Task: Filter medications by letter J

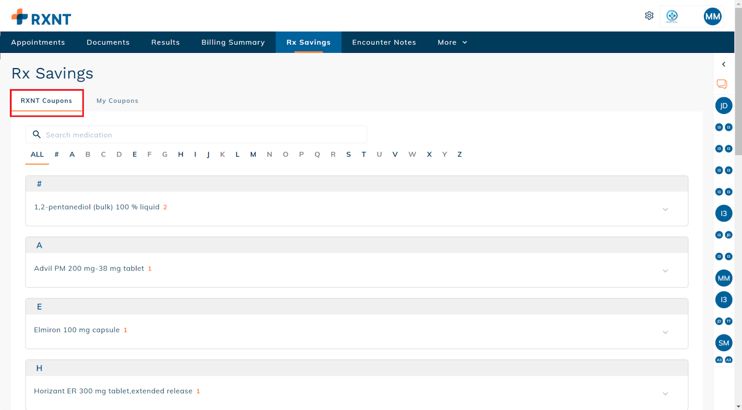Action: pyautogui.click(x=208, y=154)
